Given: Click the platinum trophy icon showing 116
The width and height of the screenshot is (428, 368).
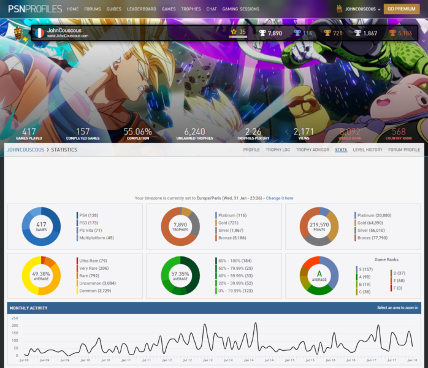Looking at the screenshot, I should click(297, 33).
